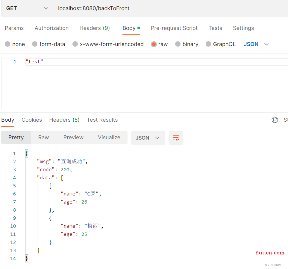Select the binary radio button
This screenshot has height=269, width=288.
178,44
